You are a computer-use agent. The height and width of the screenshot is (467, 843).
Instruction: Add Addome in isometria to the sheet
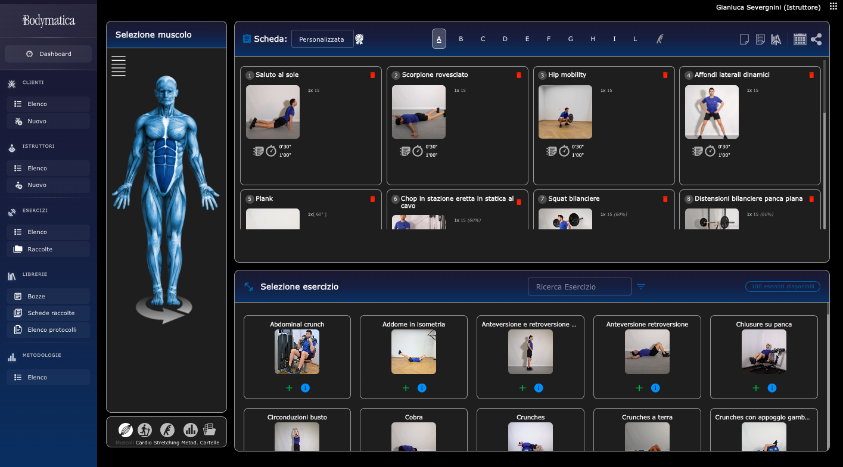[406, 388]
